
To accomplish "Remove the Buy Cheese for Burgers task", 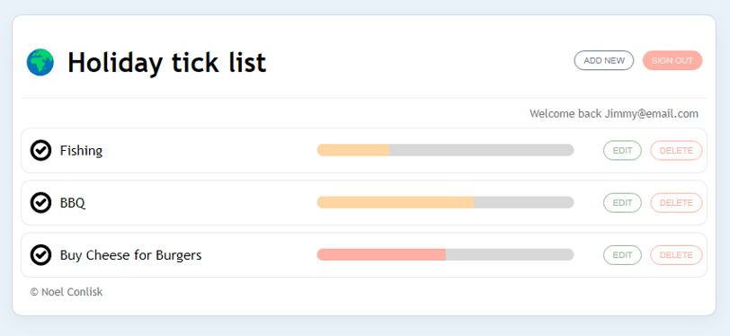I will click(676, 255).
